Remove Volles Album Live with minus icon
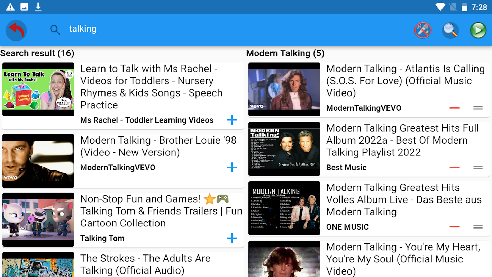Viewport: 492px width, 277px height. [x=455, y=227]
